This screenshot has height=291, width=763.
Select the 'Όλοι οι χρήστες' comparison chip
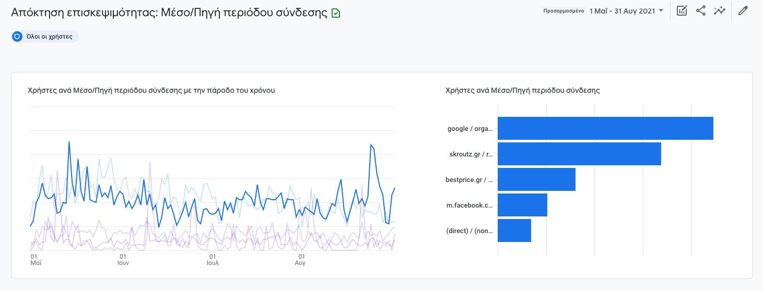[50, 37]
